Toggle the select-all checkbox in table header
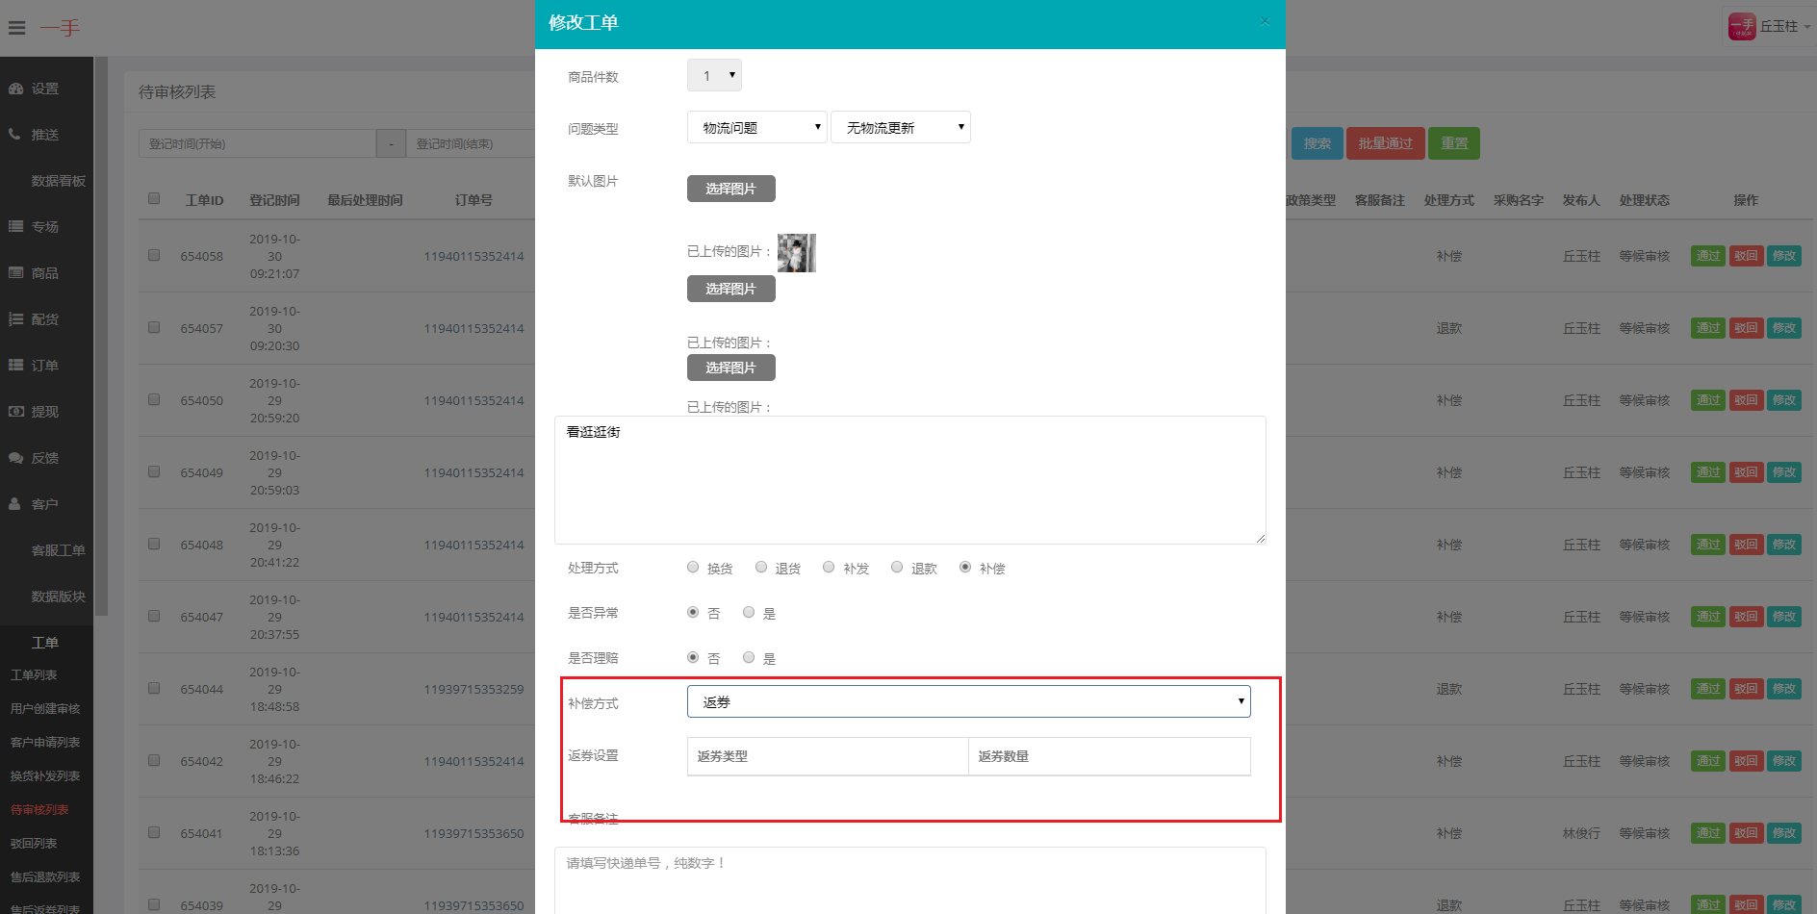This screenshot has width=1817, height=914. click(x=154, y=199)
